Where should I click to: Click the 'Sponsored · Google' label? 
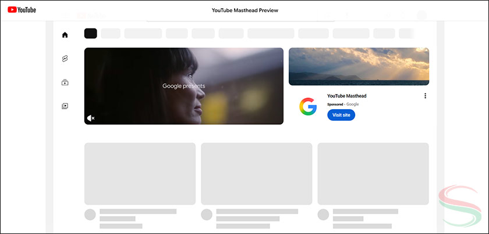click(343, 104)
